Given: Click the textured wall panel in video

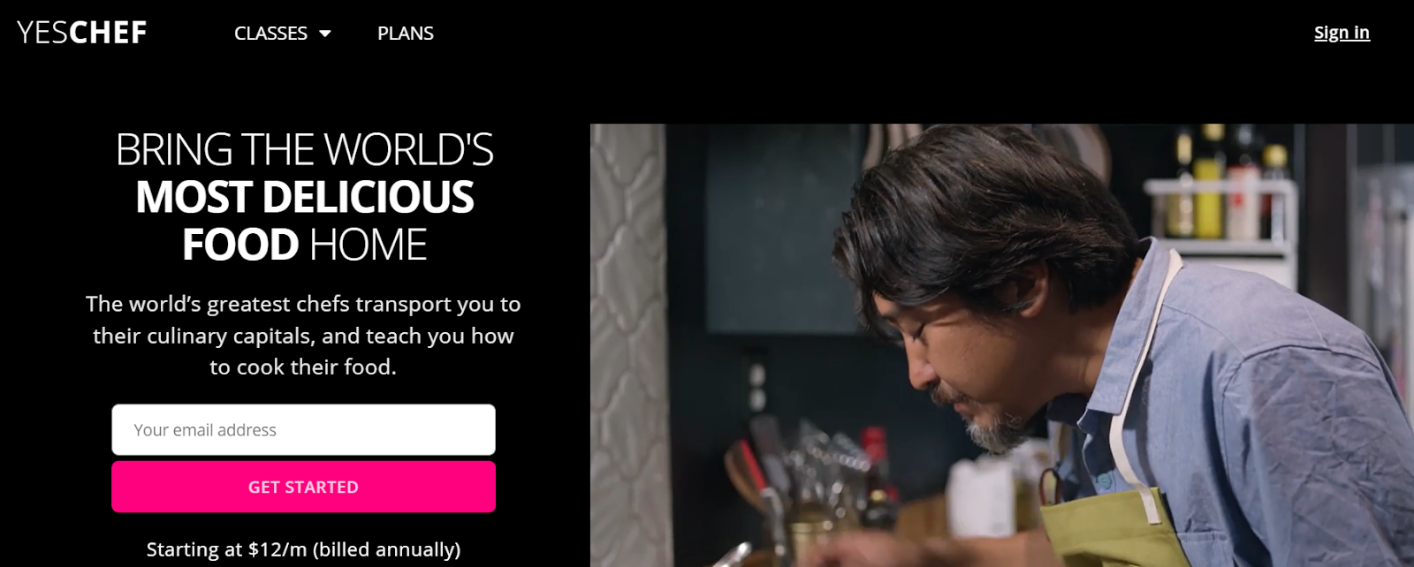Looking at the screenshot, I should point(627,344).
